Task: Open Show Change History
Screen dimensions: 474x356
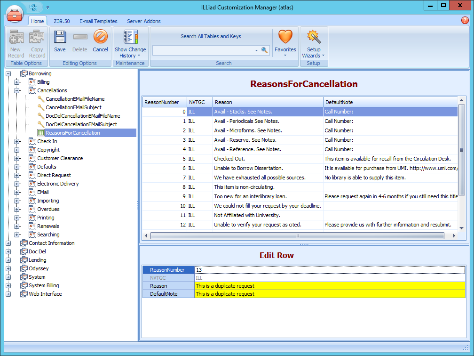Action: [130, 44]
